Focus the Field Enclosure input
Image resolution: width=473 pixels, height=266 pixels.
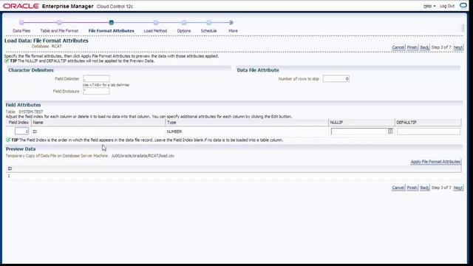[96, 92]
